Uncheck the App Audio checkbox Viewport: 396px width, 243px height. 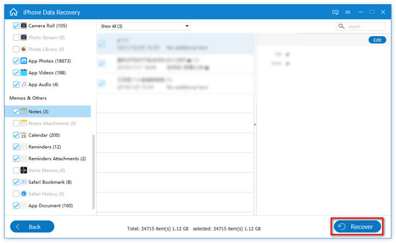tap(16, 84)
